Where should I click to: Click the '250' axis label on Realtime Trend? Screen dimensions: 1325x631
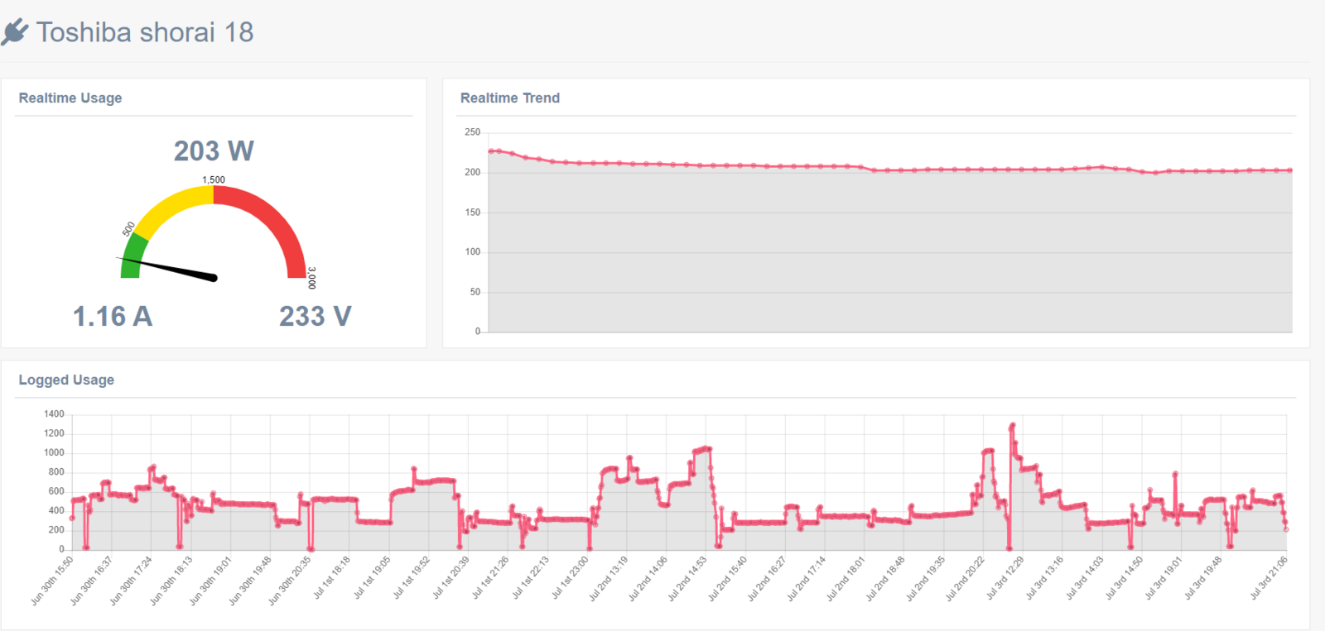[x=472, y=132]
